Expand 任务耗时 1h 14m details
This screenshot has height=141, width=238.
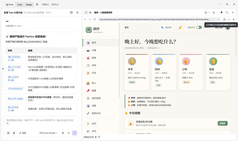point(14,26)
